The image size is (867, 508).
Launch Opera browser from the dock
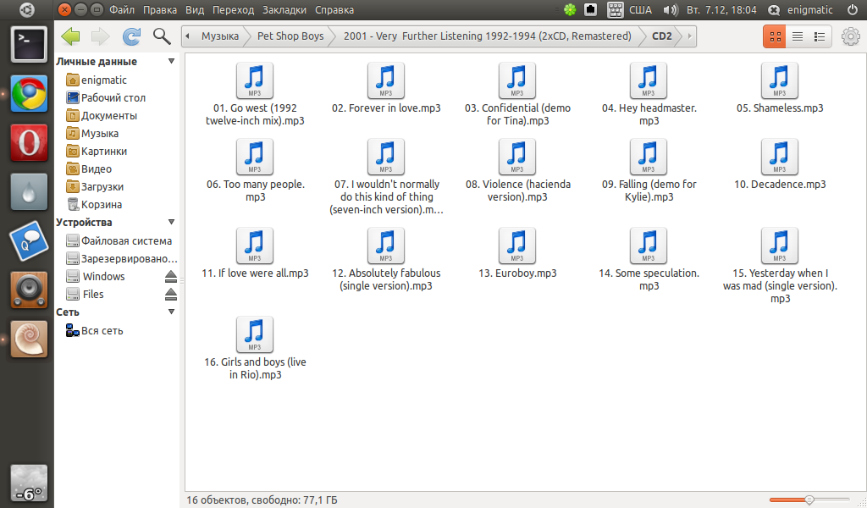(30, 142)
